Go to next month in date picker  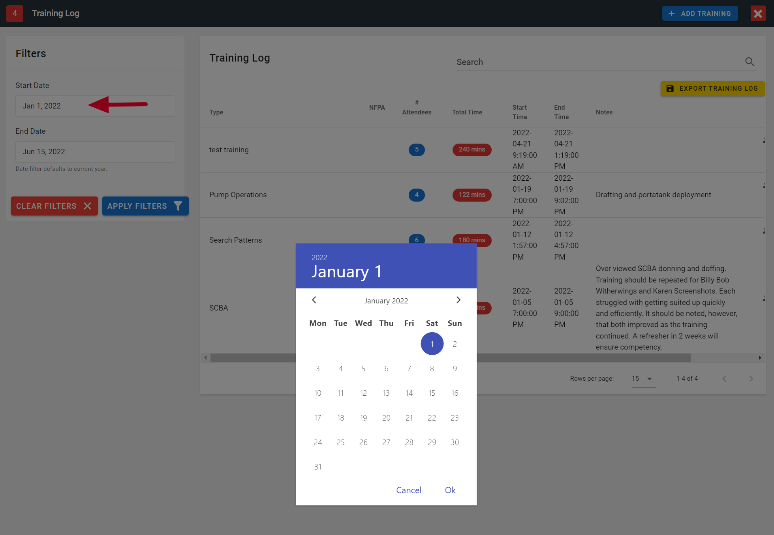(x=458, y=300)
